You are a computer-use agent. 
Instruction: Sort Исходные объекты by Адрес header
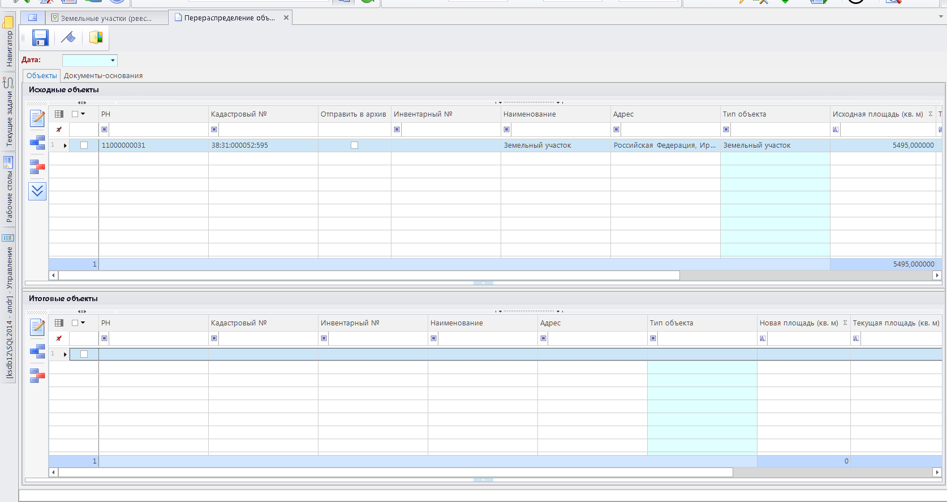click(665, 114)
